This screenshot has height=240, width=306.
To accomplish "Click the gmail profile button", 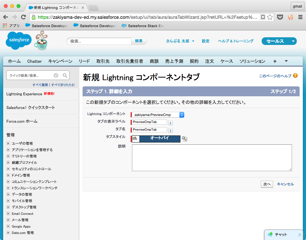I will [x=297, y=6].
